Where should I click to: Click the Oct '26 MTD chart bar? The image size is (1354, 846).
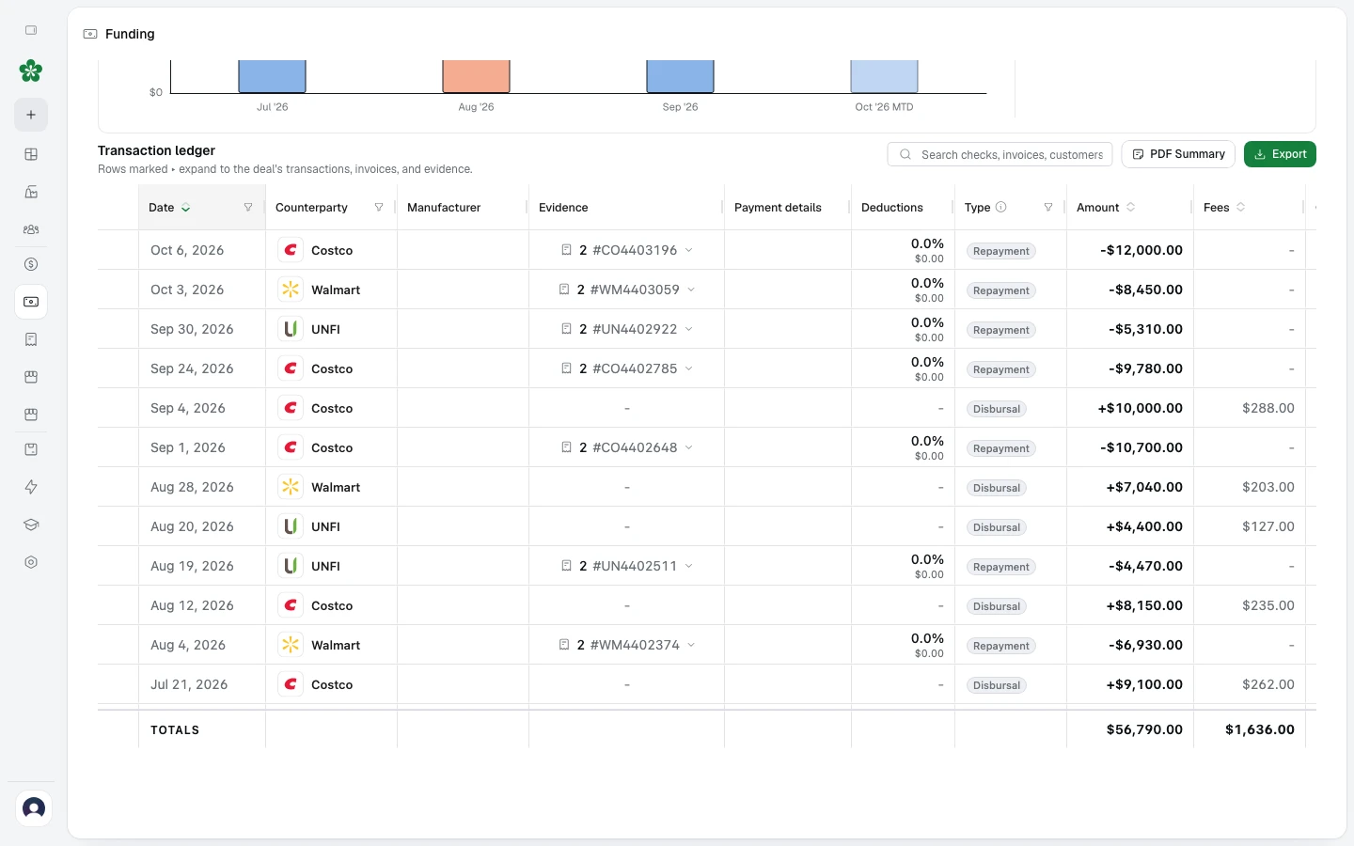[x=884, y=76]
